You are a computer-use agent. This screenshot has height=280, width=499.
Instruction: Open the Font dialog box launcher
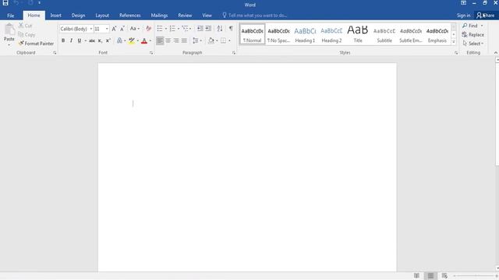[151, 53]
